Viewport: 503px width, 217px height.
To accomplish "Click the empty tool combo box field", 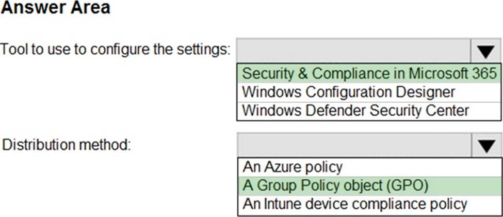I will click(x=353, y=51).
